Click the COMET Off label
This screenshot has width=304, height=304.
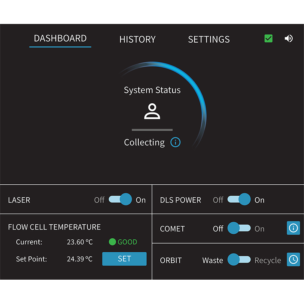[x=218, y=229]
